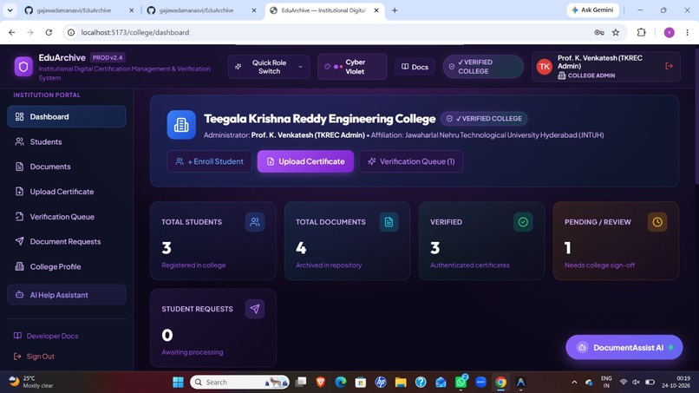The image size is (699, 393).
Task: Open Documents in sidebar
Action: click(67, 167)
